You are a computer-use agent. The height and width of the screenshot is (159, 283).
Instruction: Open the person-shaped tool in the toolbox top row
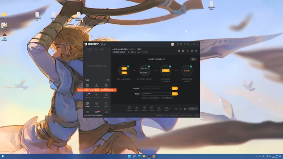click(97, 86)
